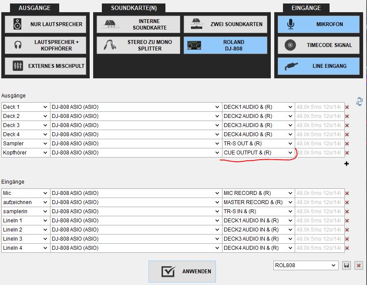Screen dimensions: 367x285
Task: Open the ROL808 preset dropdown
Action: tap(306, 265)
